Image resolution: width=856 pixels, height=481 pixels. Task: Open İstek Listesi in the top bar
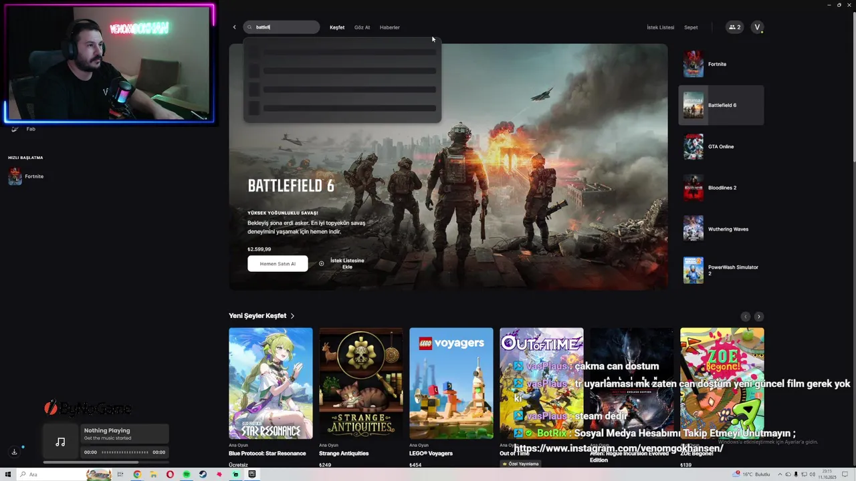coord(660,27)
